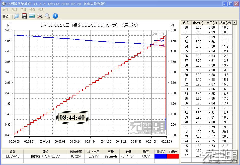
Task: Click the 均压 header in summary table
Action: click(x=146, y=152)
